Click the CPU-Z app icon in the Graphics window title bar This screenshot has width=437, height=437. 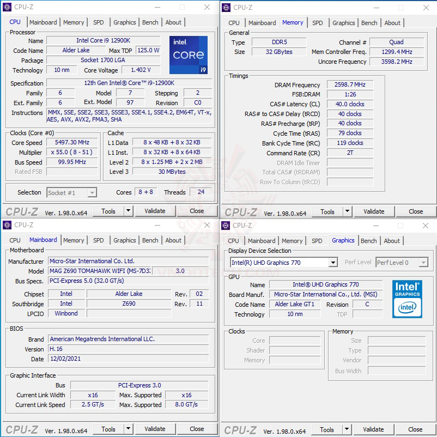tap(226, 226)
